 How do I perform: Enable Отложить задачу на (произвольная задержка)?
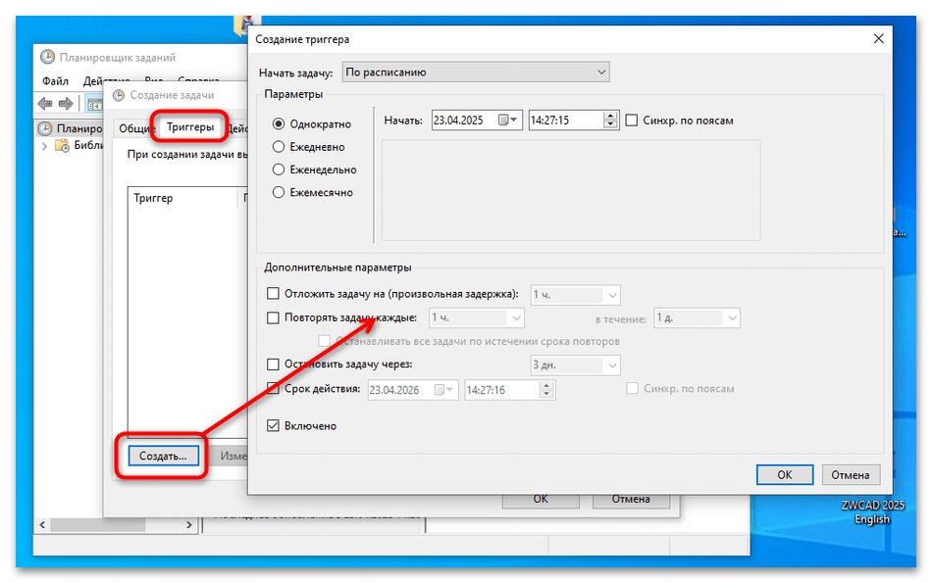click(273, 294)
